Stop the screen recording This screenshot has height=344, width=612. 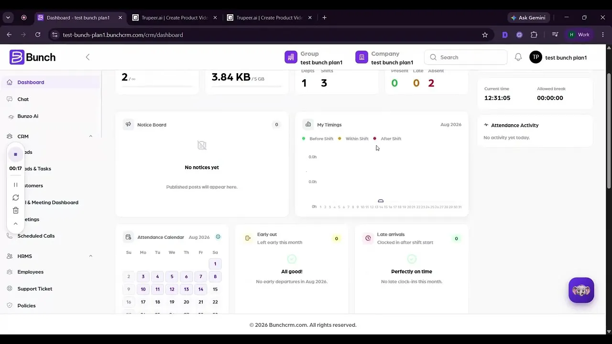click(15, 154)
